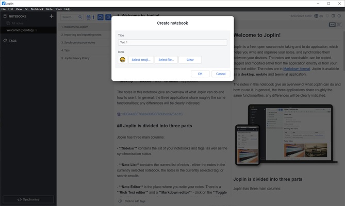Confirm notebook creation with OK
The image size is (345, 206).
pos(200,74)
